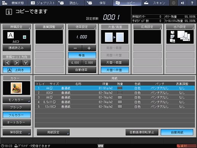
Task: Click the printer status icon in status bar
Action: point(16,146)
